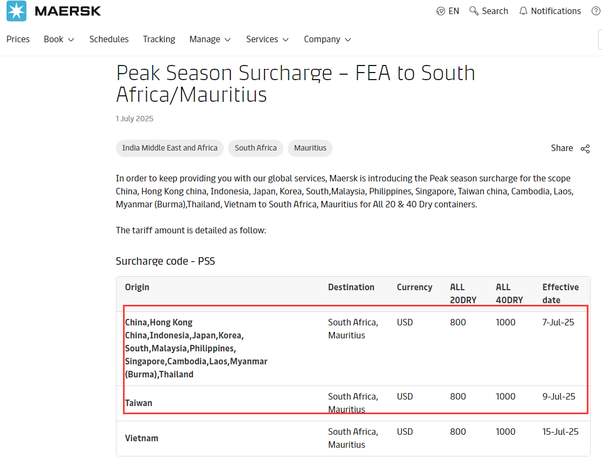Open the Prices page
The height and width of the screenshot is (464, 602).
pos(18,39)
